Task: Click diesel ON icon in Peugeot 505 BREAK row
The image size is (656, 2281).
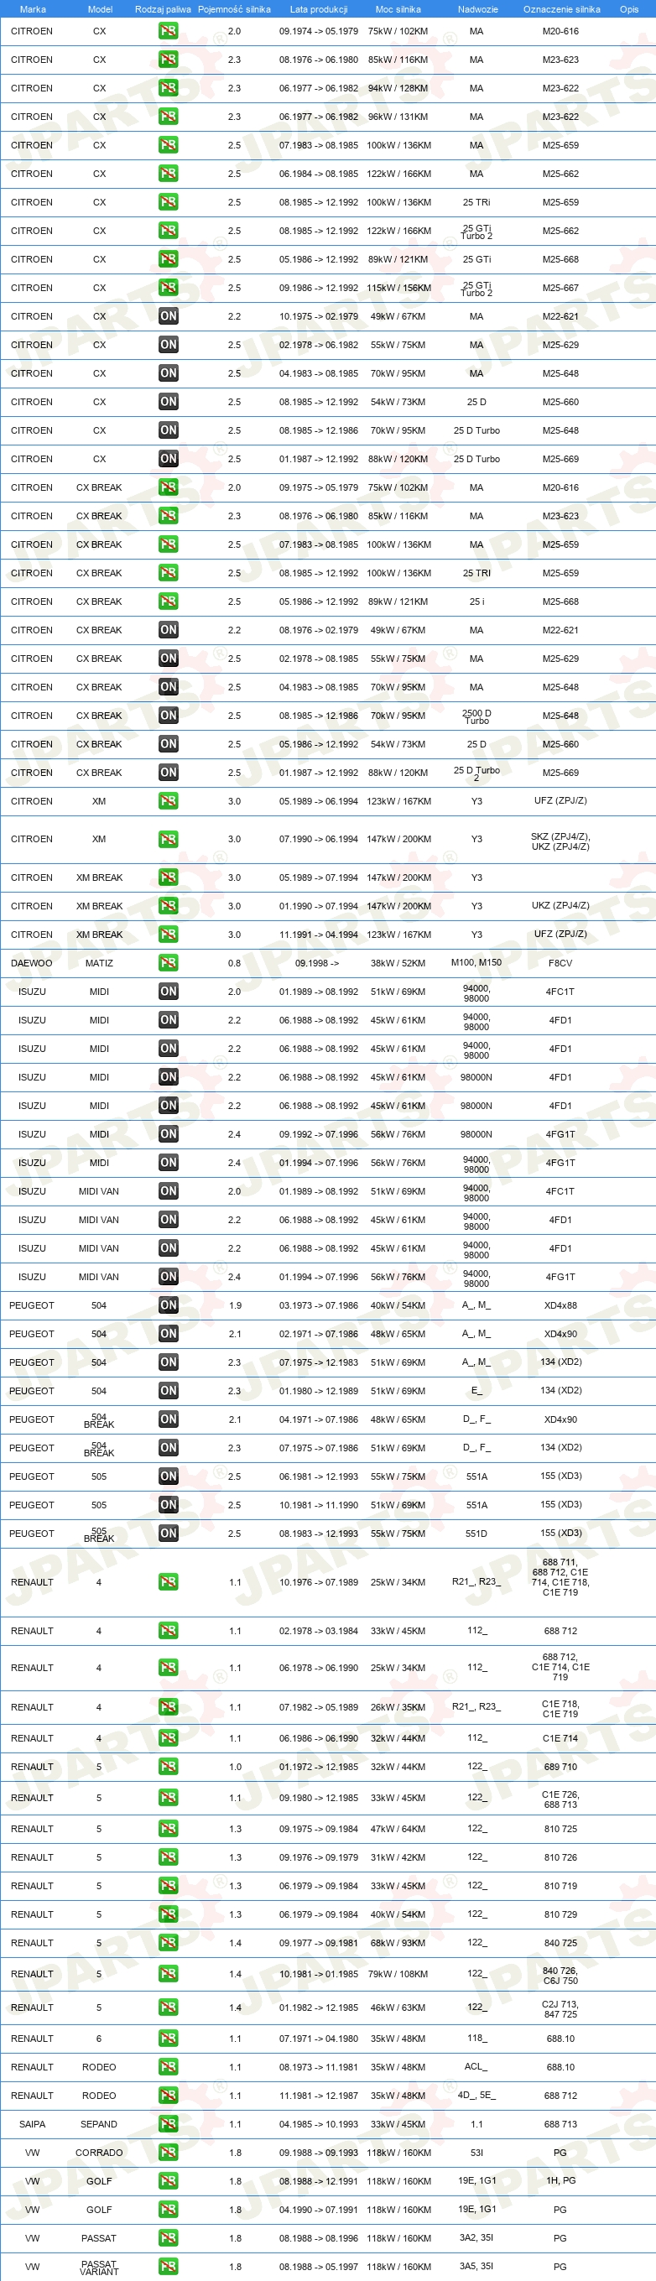Action: (x=169, y=1533)
